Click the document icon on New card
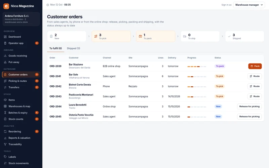Viewport: 269px width, 168px height. pos(51,36)
